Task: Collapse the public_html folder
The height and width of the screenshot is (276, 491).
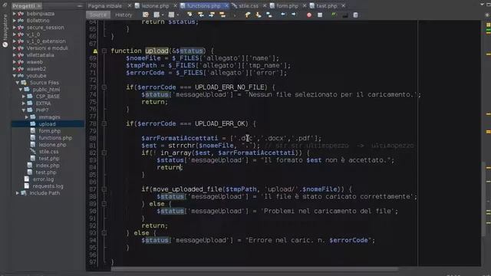Action: [21, 90]
